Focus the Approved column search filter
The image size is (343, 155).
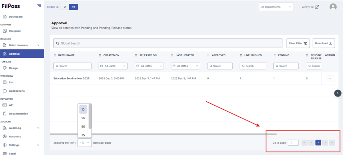click(220, 66)
